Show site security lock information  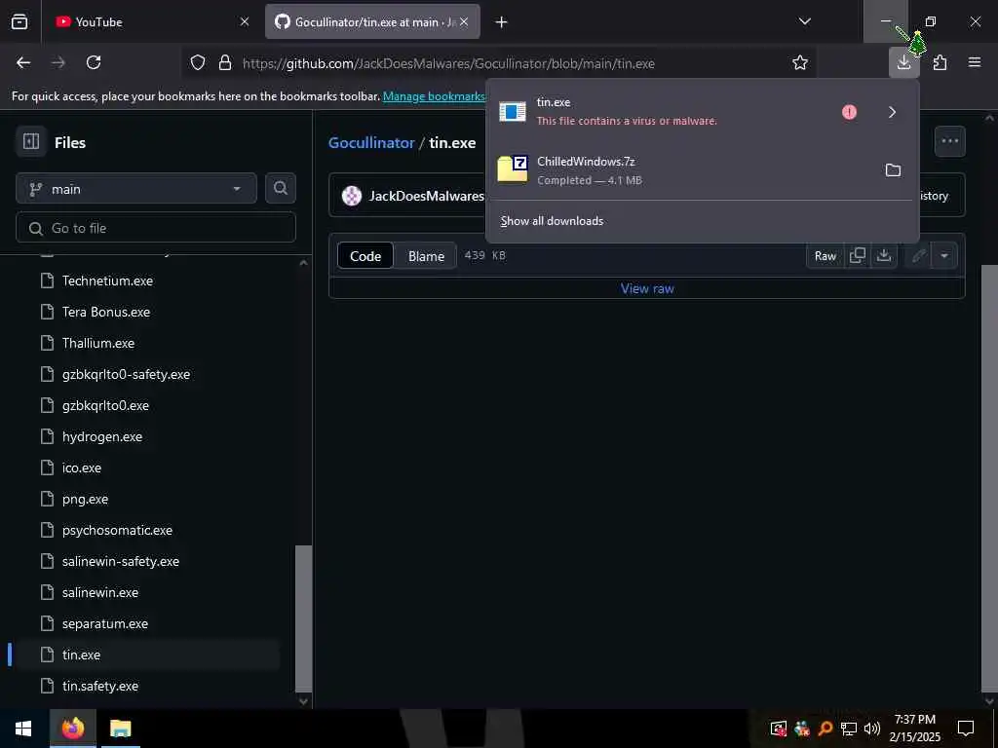coord(225,63)
